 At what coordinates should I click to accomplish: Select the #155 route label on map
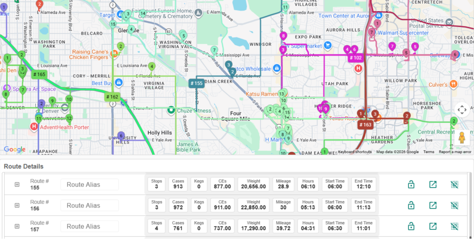click(x=196, y=83)
